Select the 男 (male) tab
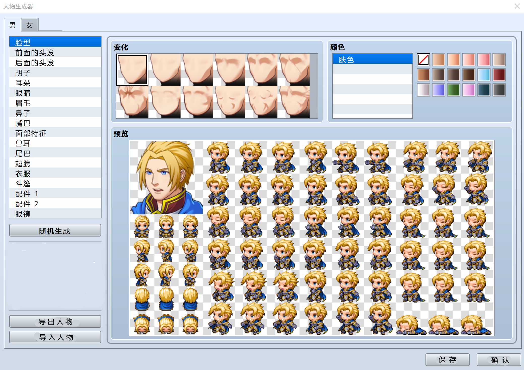The image size is (524, 370). pos(12,25)
